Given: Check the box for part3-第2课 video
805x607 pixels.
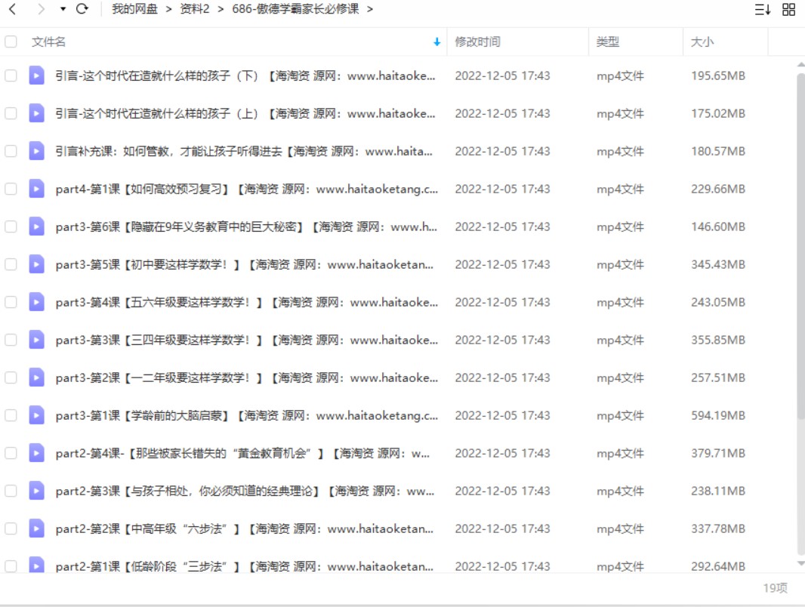Looking at the screenshot, I should [11, 377].
